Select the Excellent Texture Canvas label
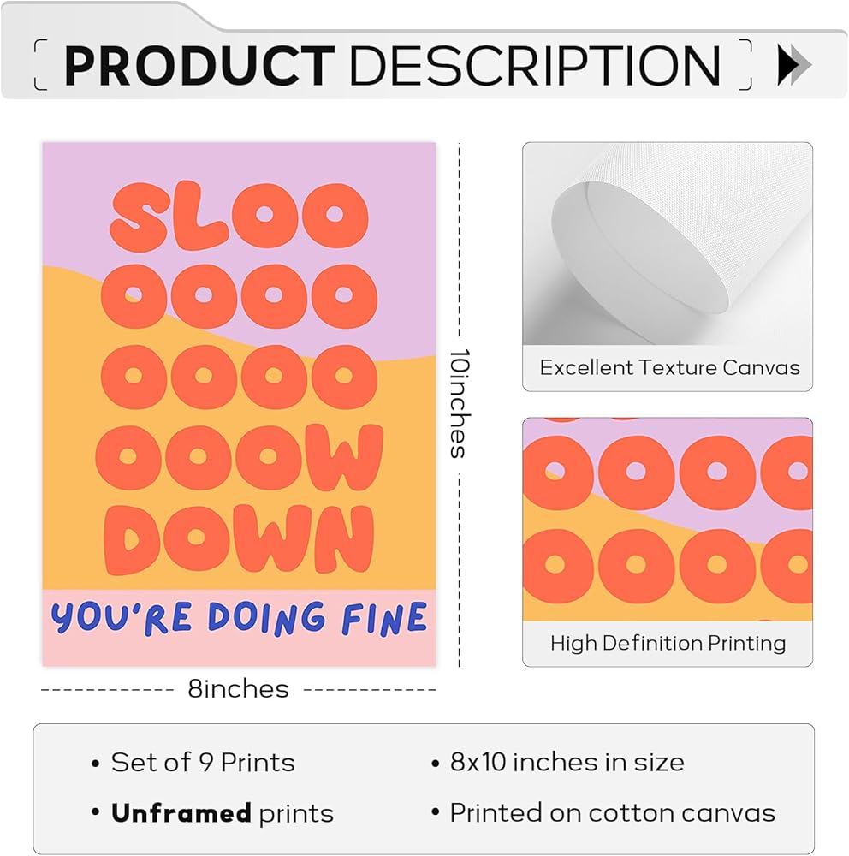The height and width of the screenshot is (856, 849). (x=669, y=368)
